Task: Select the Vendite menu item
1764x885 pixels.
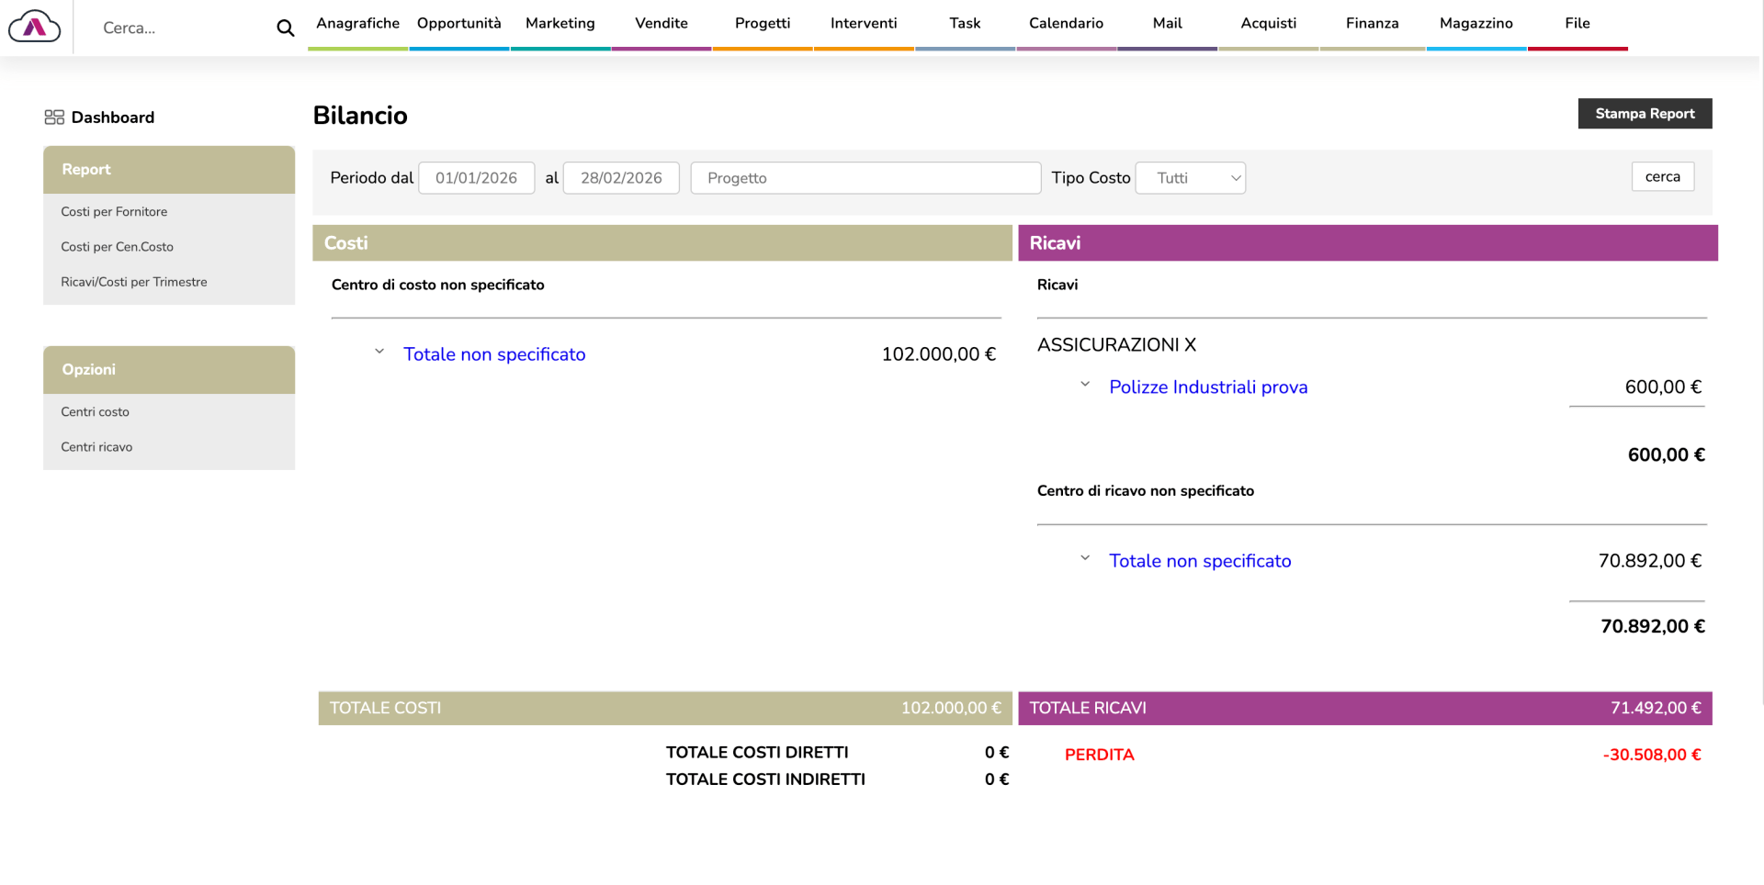Action: coord(661,24)
